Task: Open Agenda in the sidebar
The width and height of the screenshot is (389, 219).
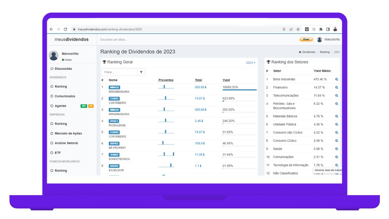Action: [60, 106]
